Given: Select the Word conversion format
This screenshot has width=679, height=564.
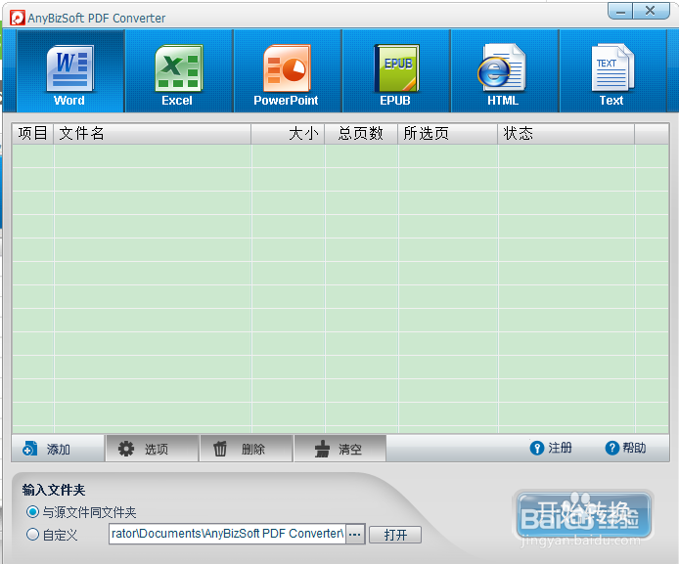Looking at the screenshot, I should (70, 71).
